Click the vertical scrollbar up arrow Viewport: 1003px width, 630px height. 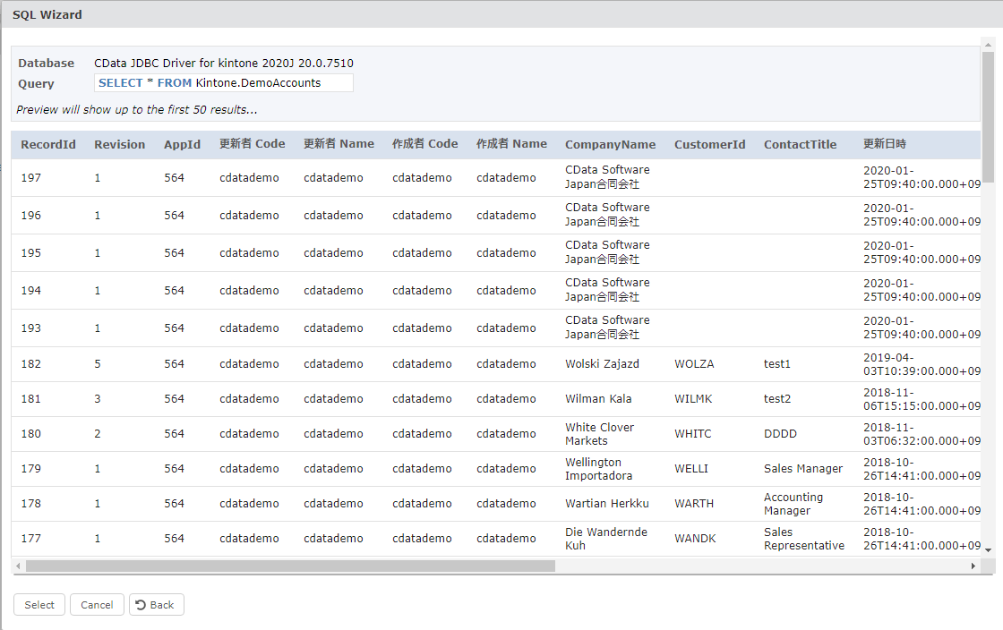click(x=988, y=44)
